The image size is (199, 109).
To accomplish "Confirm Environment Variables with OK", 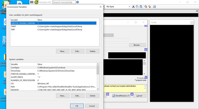I will coord(77,106).
